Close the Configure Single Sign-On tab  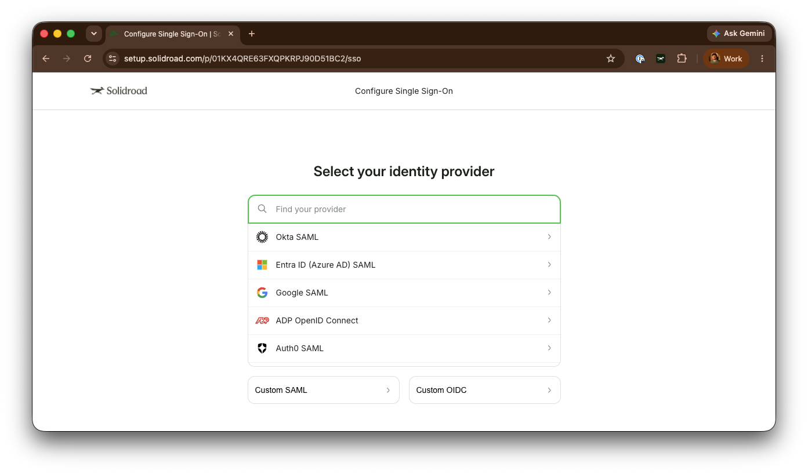[231, 34]
